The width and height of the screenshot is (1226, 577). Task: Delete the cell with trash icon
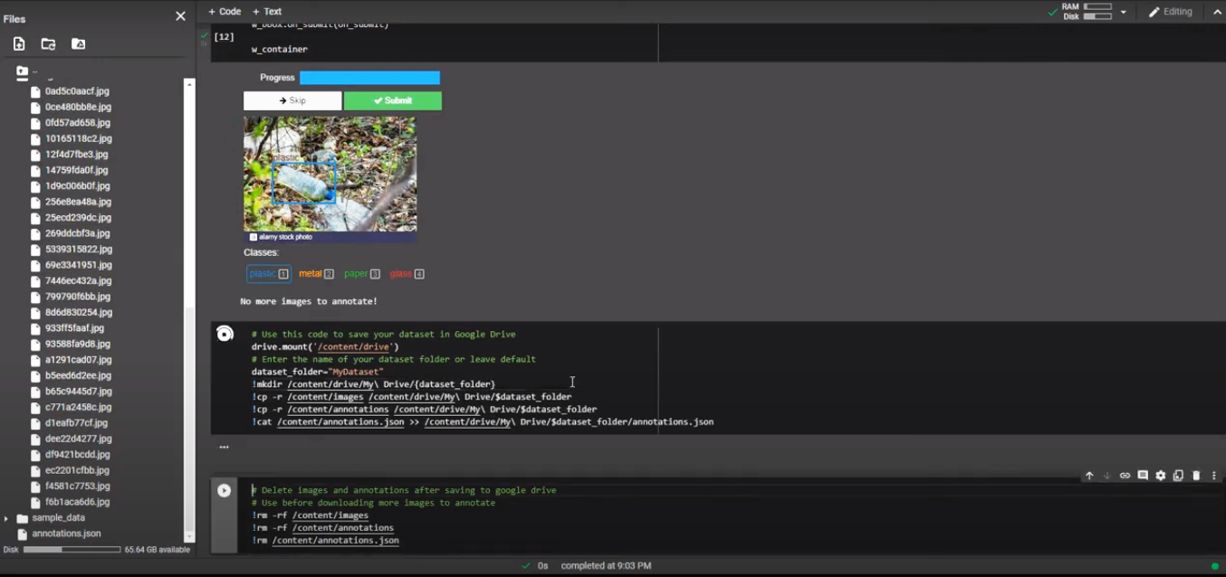pos(1196,476)
